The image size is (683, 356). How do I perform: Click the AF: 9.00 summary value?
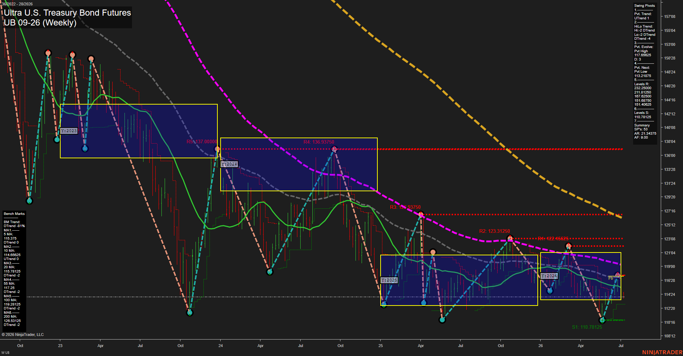coord(641,138)
